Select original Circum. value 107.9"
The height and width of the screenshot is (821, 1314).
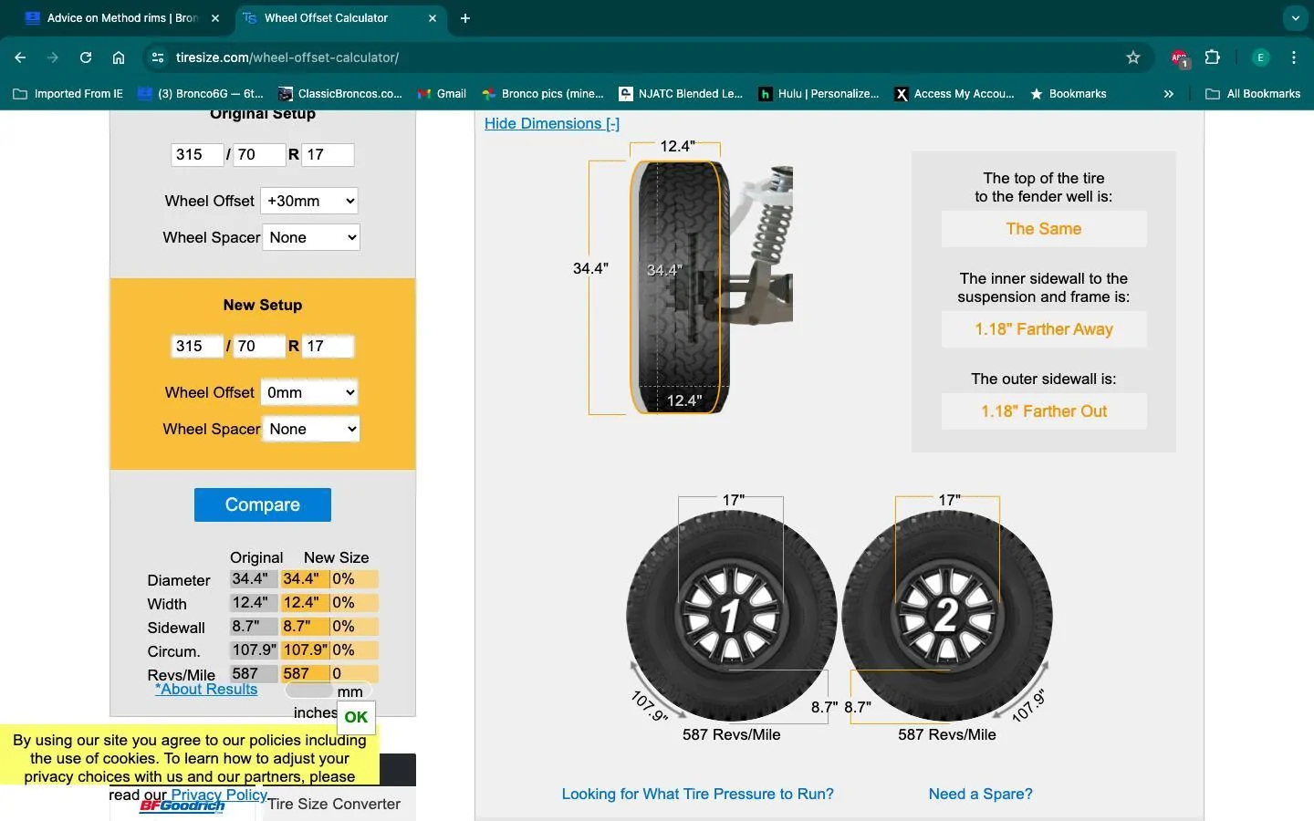click(254, 650)
